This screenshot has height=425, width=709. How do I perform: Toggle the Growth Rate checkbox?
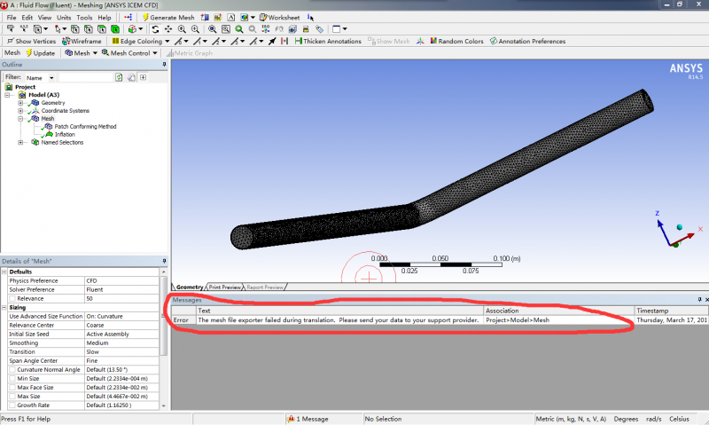(12, 405)
